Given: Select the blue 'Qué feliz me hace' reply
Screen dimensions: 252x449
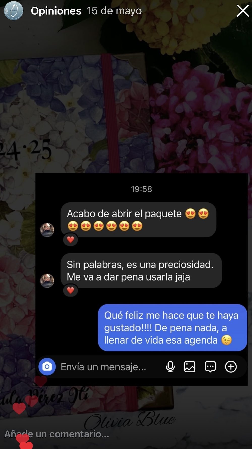Looking at the screenshot, I should point(173,328).
